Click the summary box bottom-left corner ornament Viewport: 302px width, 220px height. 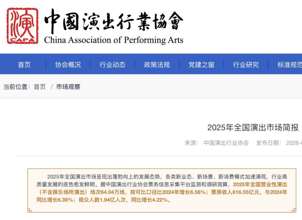pos(30,210)
